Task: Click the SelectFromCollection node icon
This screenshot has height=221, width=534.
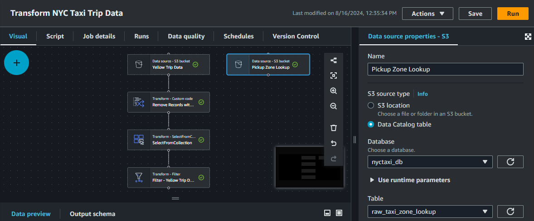Action: [x=139, y=140]
